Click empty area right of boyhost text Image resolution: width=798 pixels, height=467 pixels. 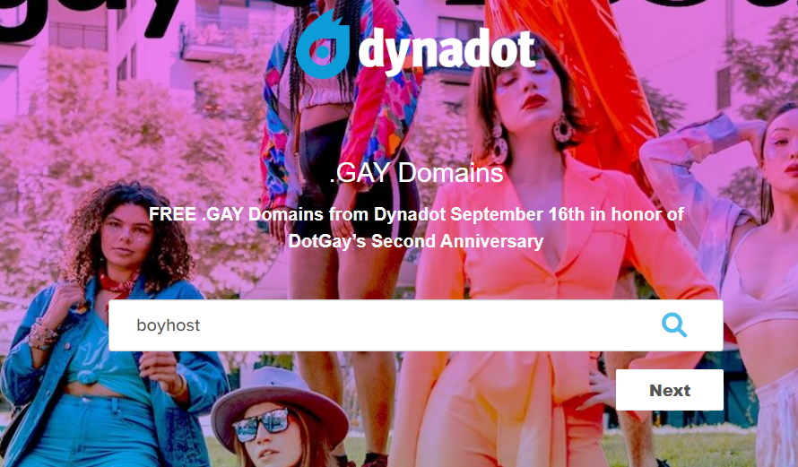(x=428, y=325)
